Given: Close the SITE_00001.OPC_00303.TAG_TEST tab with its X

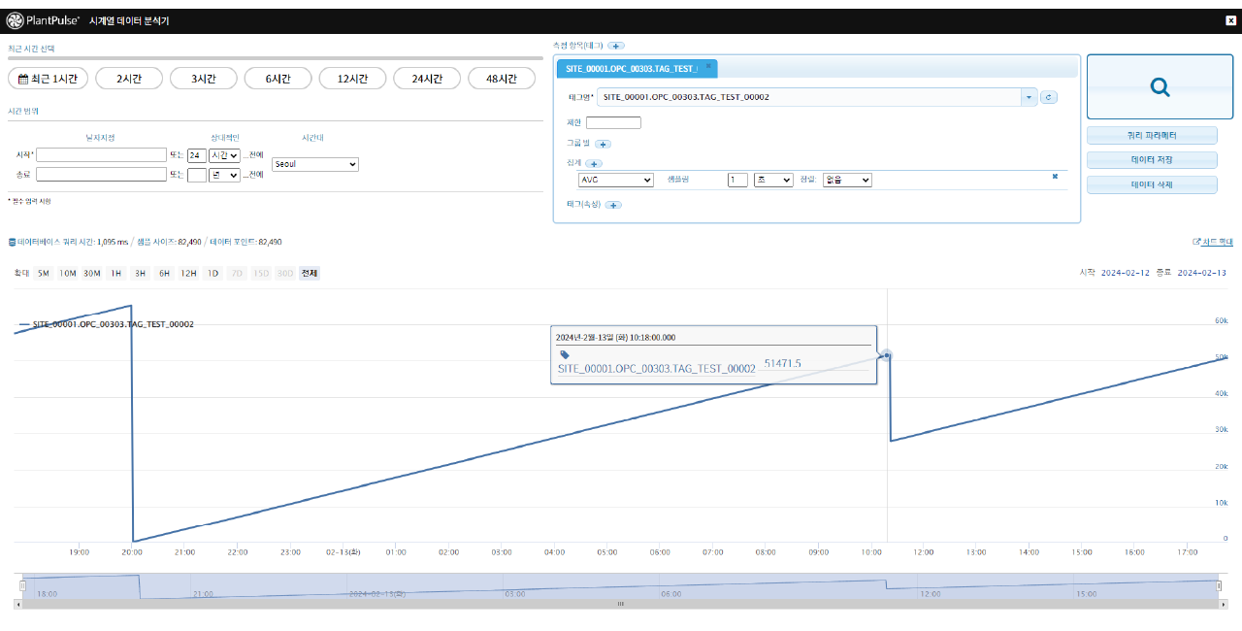Looking at the screenshot, I should (708, 66).
